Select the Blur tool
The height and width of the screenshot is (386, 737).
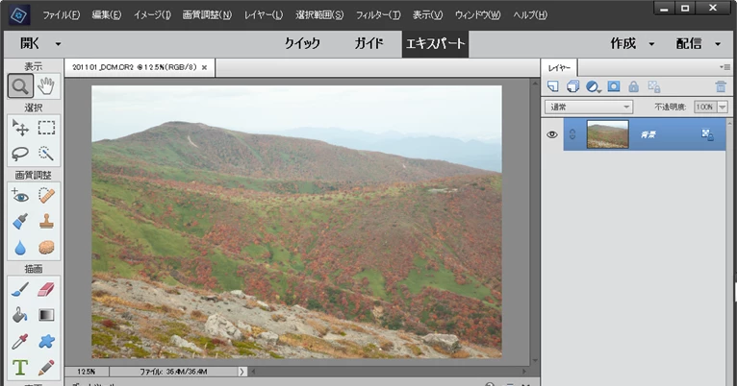pyautogui.click(x=20, y=247)
